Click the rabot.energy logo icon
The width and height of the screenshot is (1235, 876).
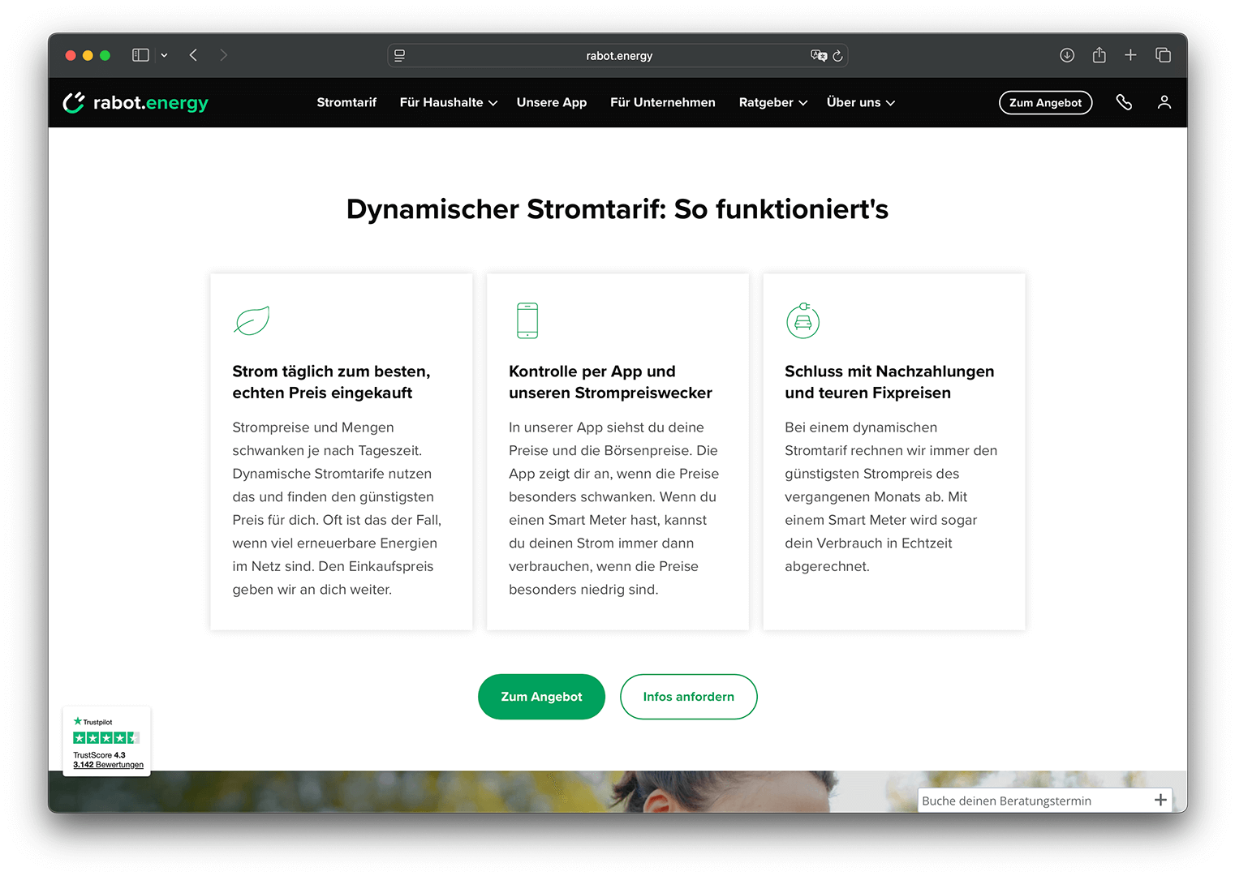coord(74,102)
